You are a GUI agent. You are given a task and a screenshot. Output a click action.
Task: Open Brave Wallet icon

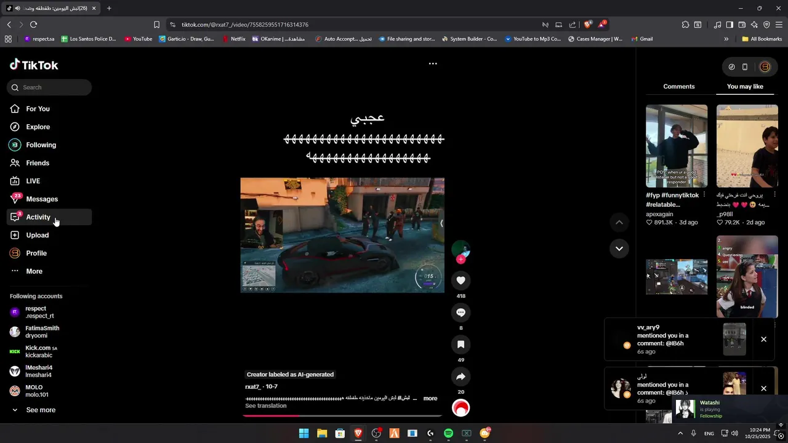click(x=742, y=25)
